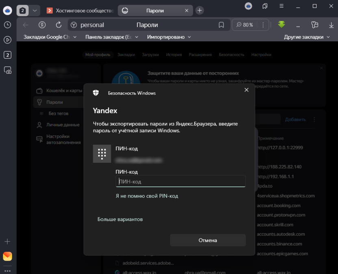
Task: Click the PIN keypad icon in dialog
Action: tap(102, 153)
